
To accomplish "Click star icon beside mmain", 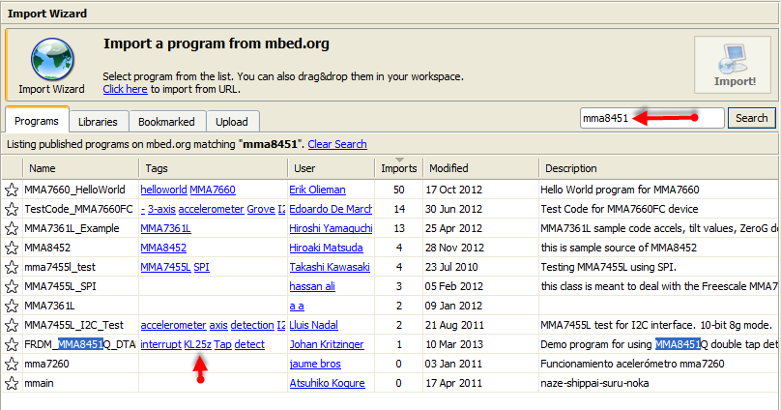I will [12, 383].
